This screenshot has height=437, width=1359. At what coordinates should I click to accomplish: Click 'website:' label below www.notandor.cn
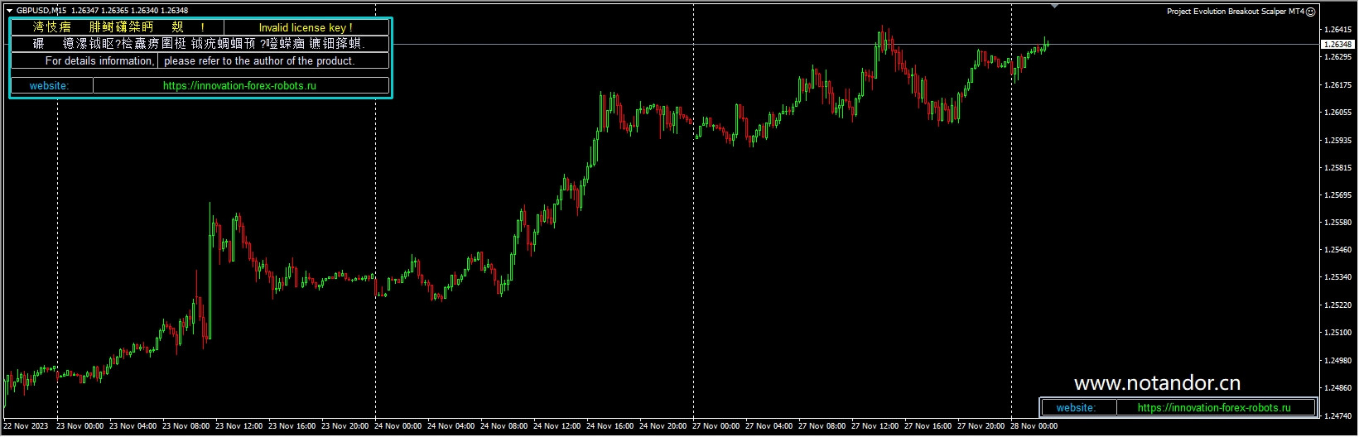[1076, 407]
